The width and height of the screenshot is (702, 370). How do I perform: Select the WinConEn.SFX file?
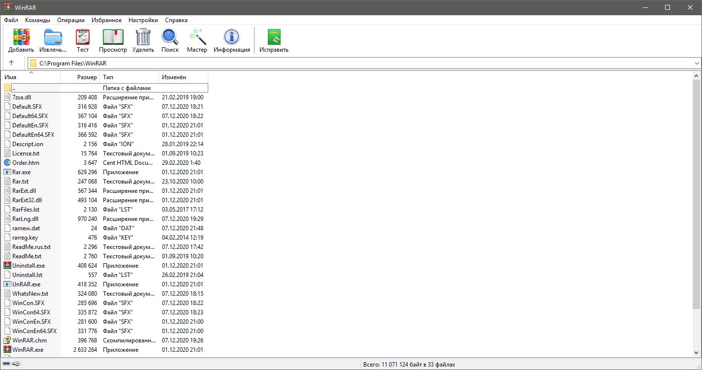click(32, 321)
